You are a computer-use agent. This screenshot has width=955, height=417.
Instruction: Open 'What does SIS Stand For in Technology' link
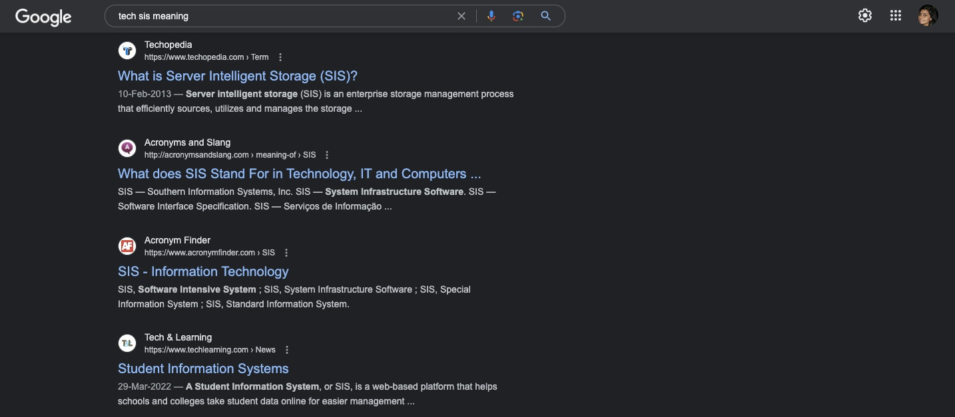[299, 174]
